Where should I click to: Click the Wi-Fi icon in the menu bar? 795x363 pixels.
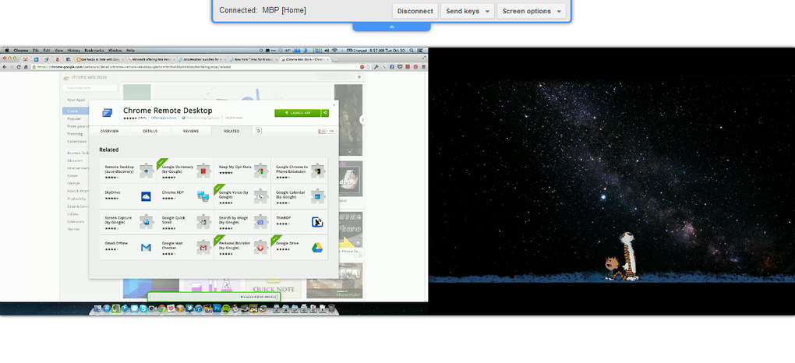point(334,50)
